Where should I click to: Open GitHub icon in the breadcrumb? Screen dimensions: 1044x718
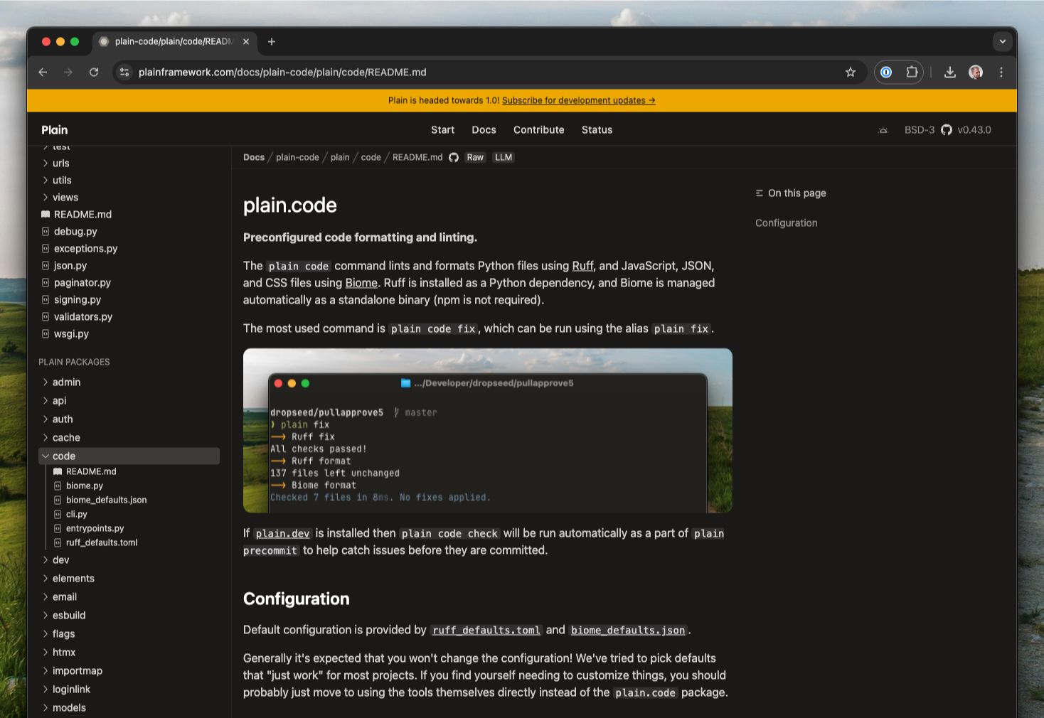(x=454, y=157)
